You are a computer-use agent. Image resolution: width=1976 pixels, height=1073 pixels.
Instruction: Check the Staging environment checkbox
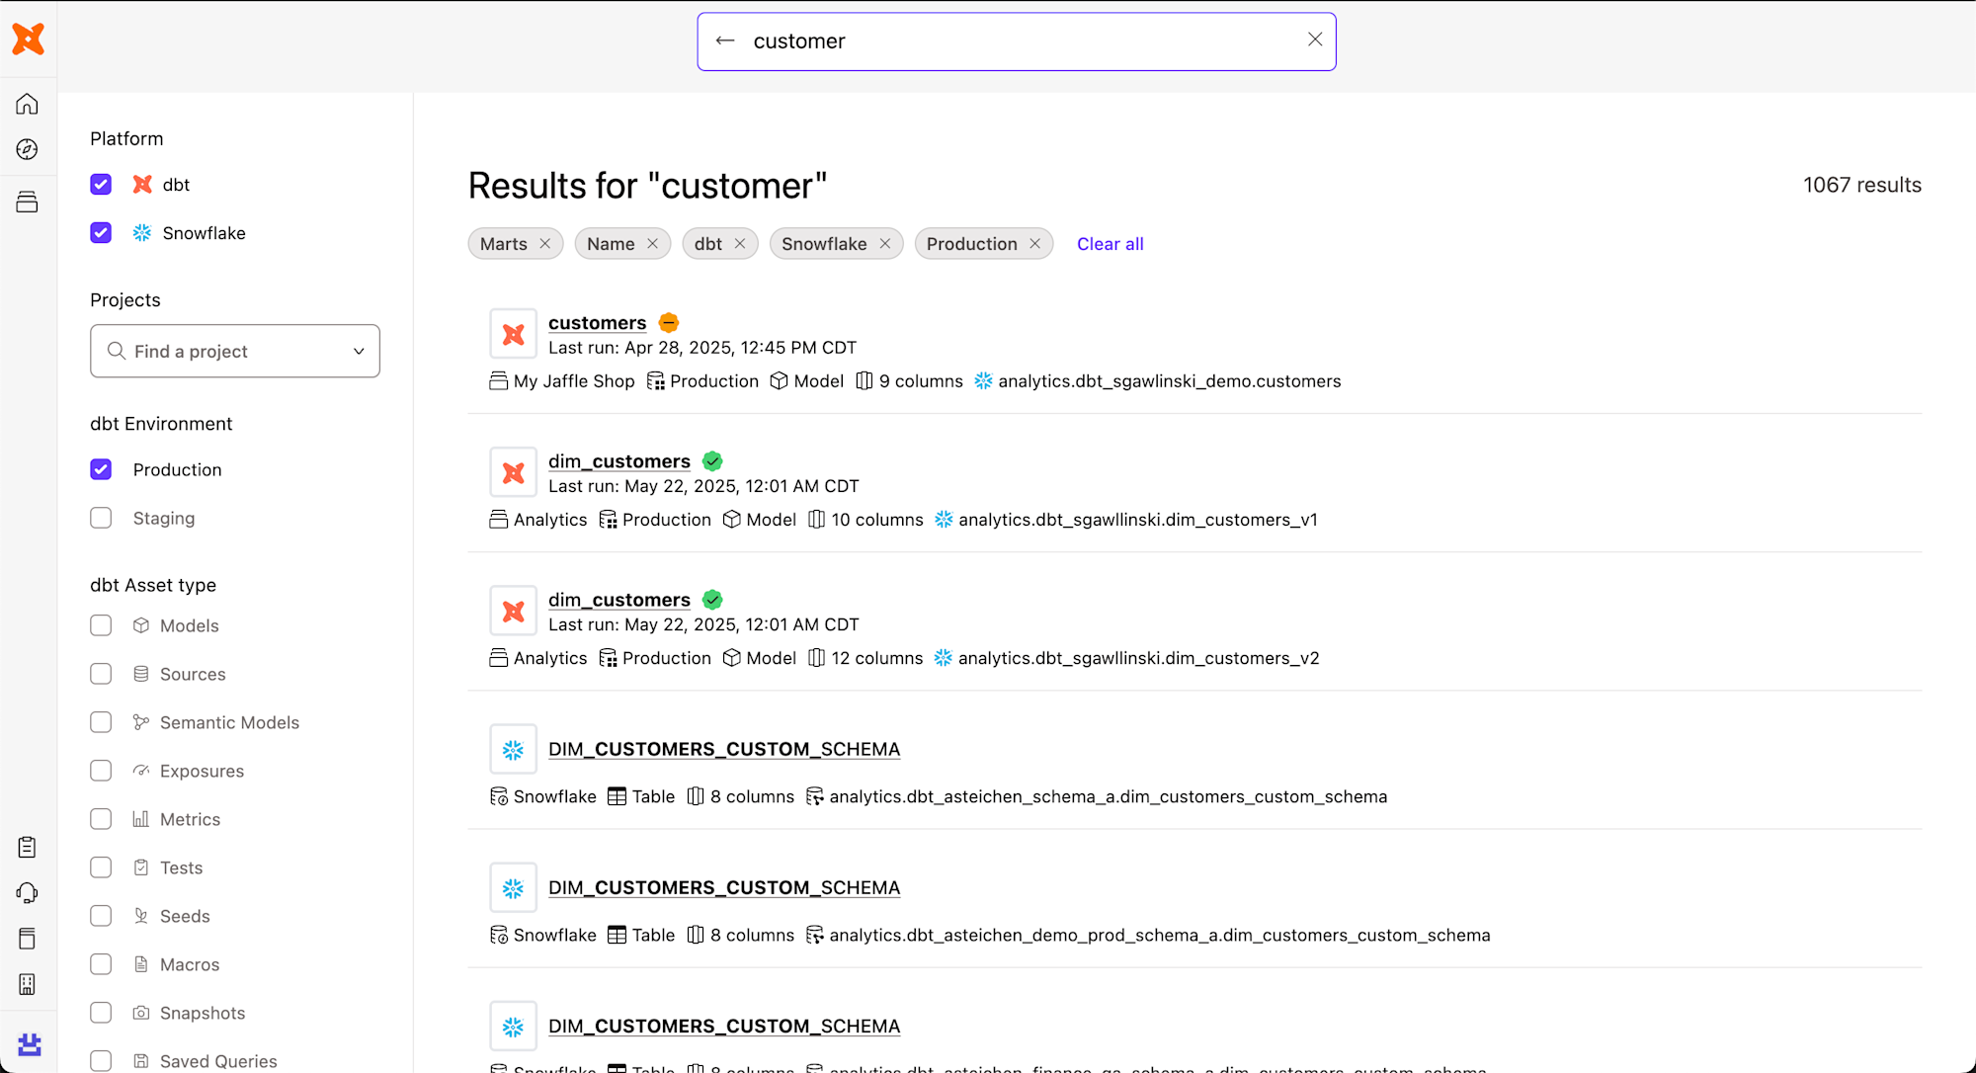(101, 518)
